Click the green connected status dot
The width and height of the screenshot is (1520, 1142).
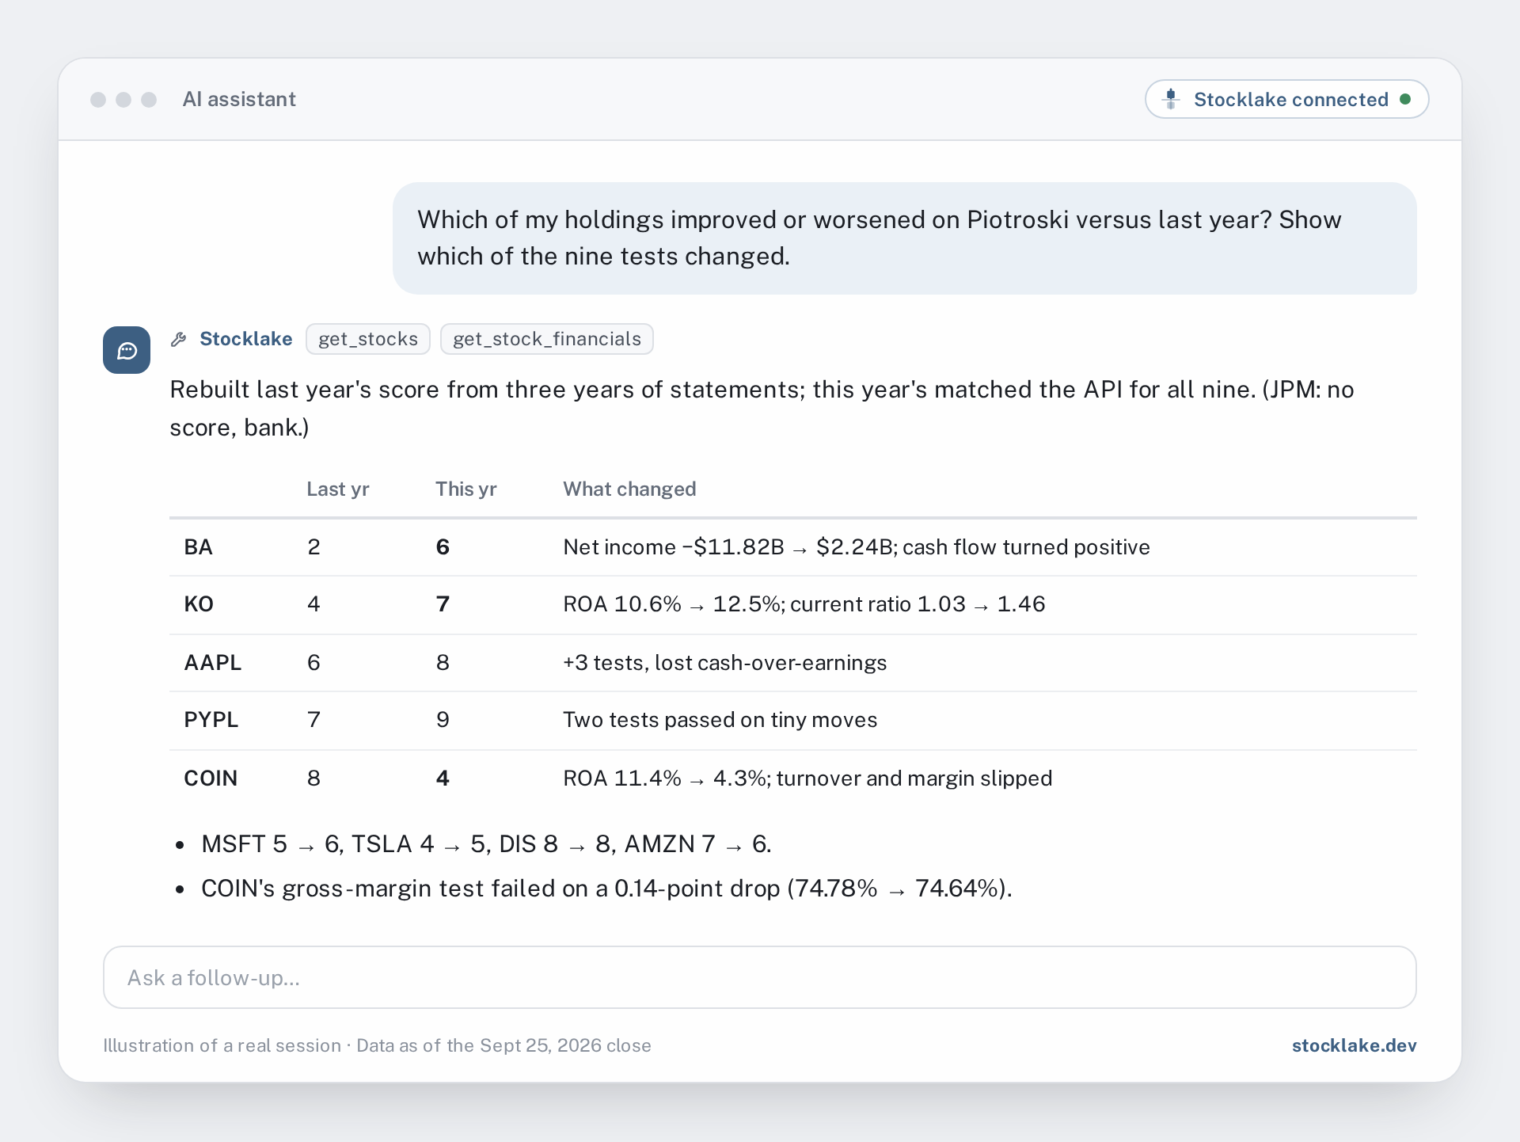click(1405, 99)
